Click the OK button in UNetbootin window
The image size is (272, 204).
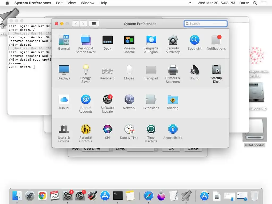click(x=171, y=149)
